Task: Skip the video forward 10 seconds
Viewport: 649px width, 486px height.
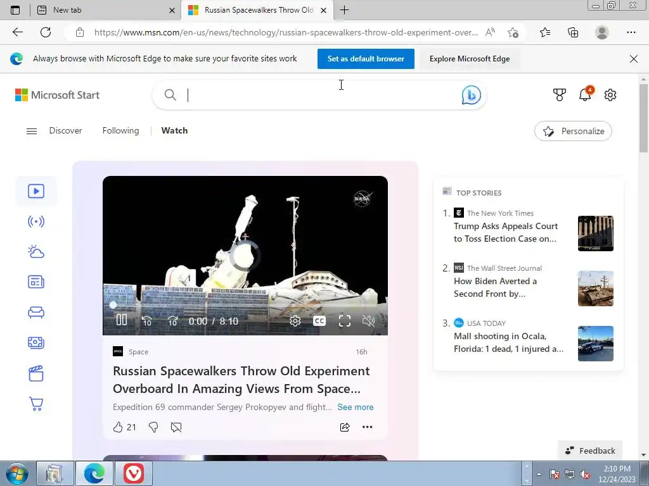Action: (172, 321)
